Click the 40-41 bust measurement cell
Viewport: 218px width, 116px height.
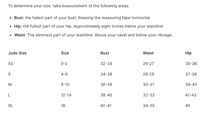pyautogui.click(x=106, y=106)
